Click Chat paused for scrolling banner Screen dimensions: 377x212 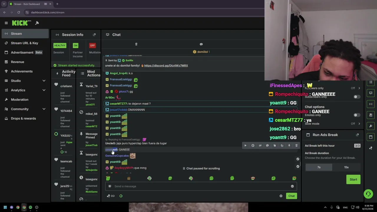201,168
